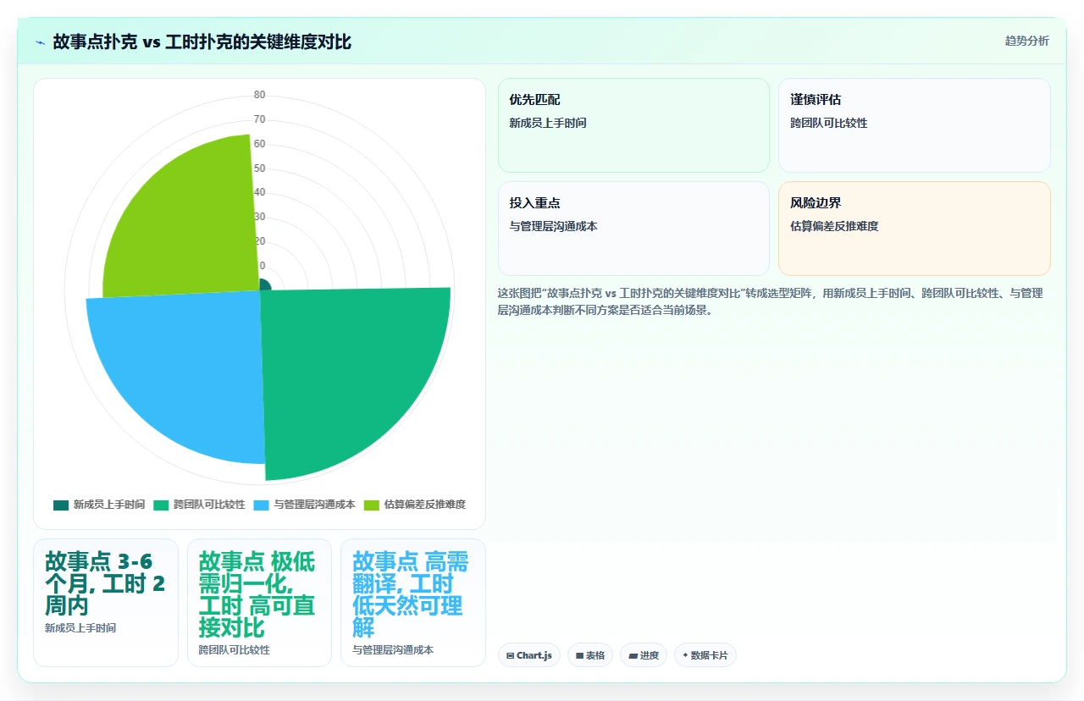This screenshot has height=701, width=1084.
Task: Click 新成员上手时间 text in 优先匹配 card
Action: [x=548, y=123]
